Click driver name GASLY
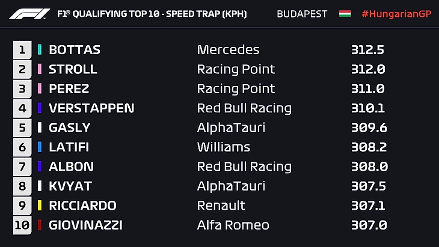This screenshot has width=439, height=247. (x=70, y=127)
